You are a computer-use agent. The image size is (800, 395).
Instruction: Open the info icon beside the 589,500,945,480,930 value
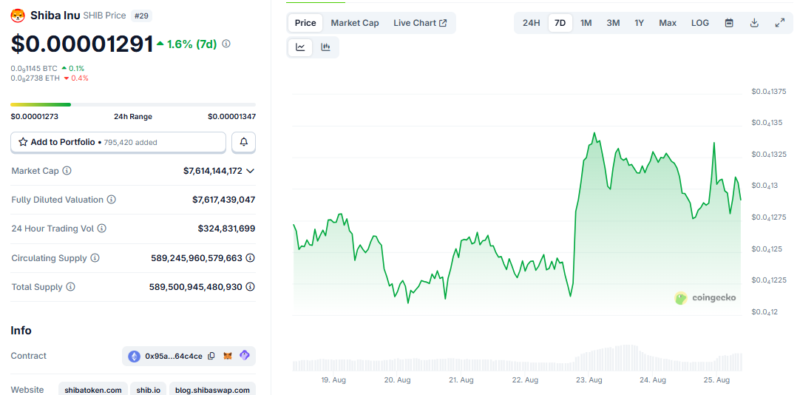[x=250, y=287]
